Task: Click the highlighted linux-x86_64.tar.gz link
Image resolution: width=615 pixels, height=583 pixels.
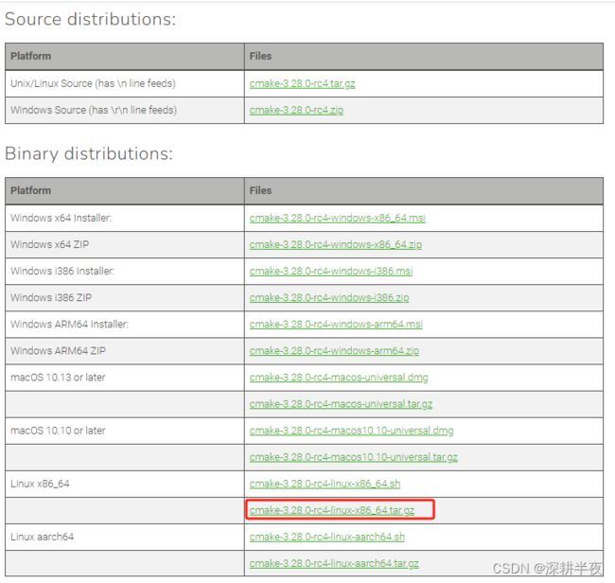Action: pos(332,510)
